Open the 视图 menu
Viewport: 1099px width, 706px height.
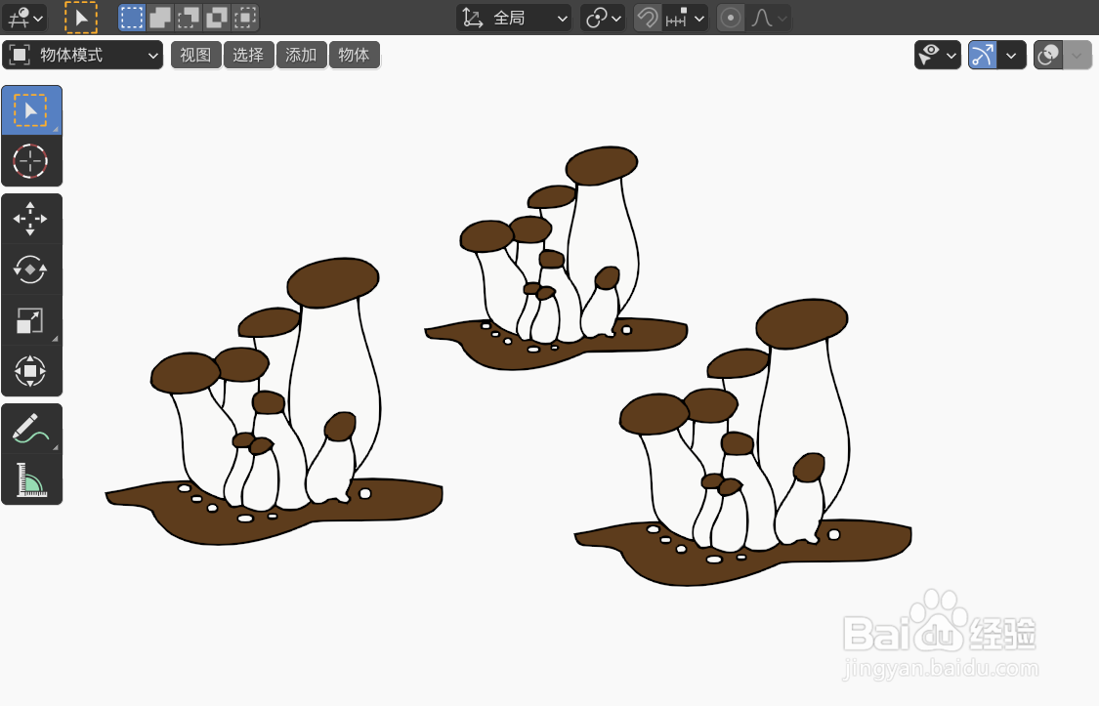[x=195, y=55]
